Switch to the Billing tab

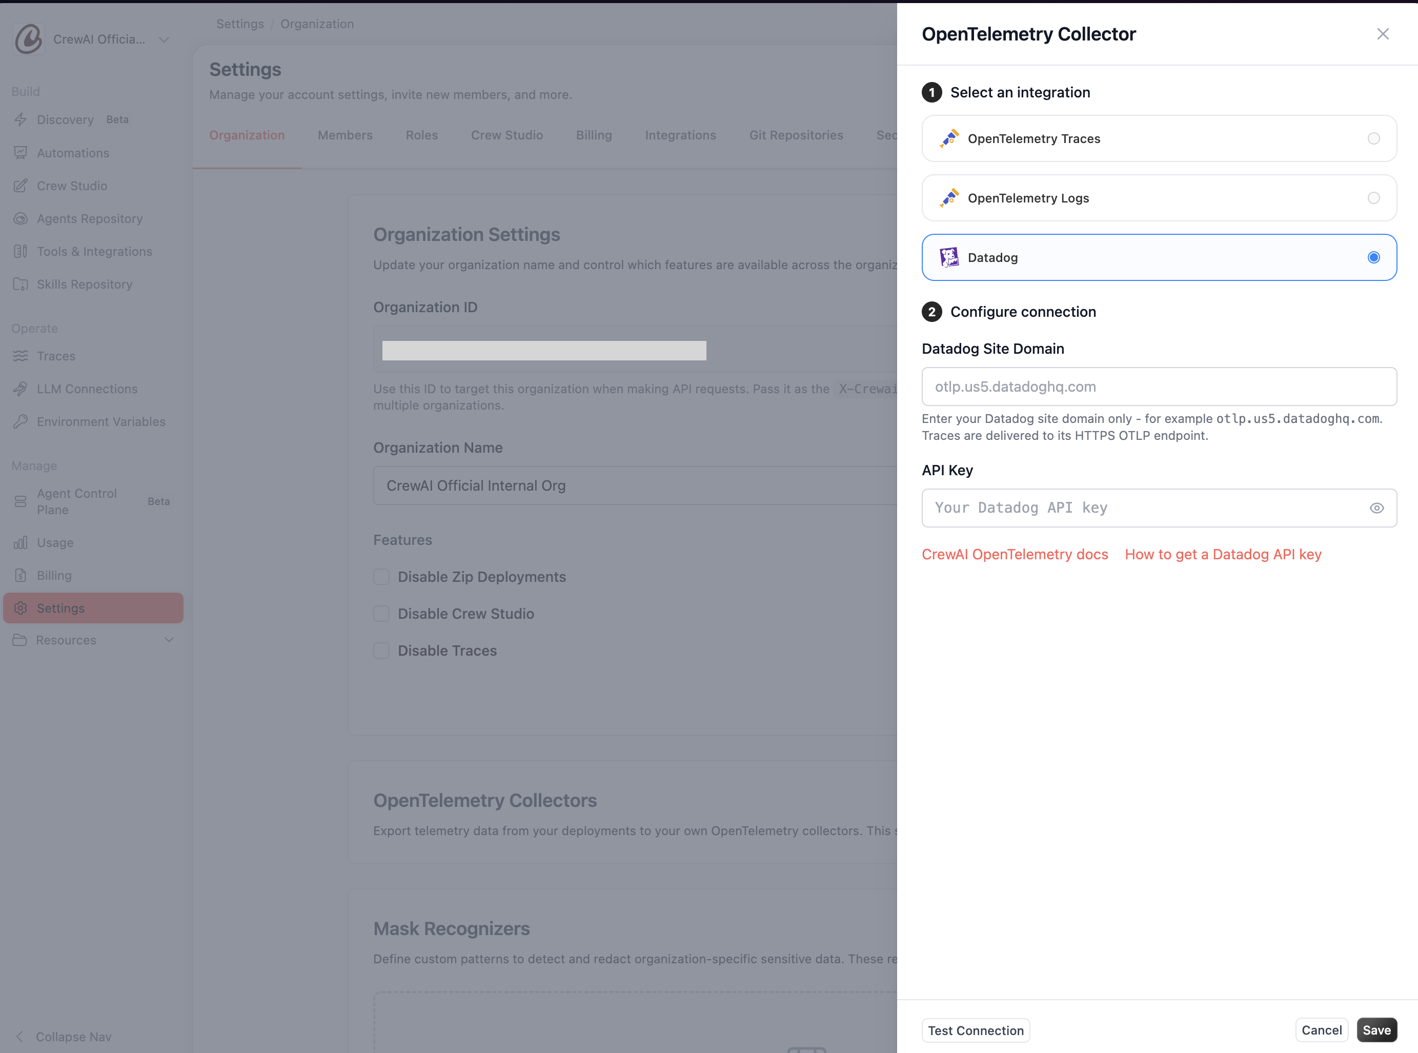point(594,135)
